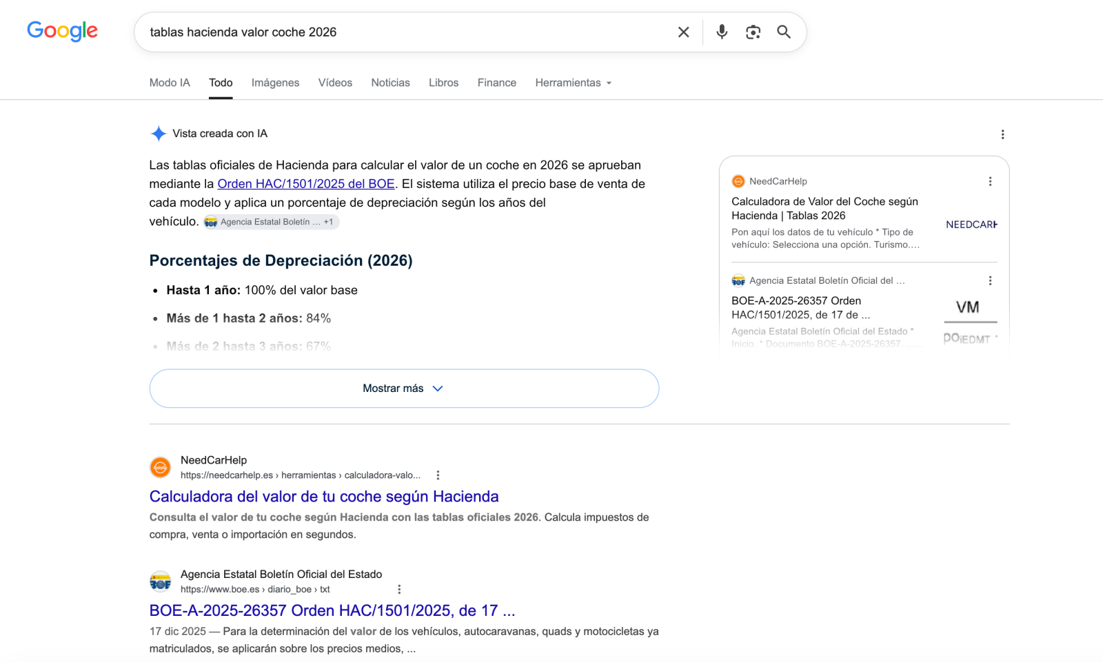Click Agencia Estatal Boletín Oficial del Estado site name
1103x662 pixels.
281,575
